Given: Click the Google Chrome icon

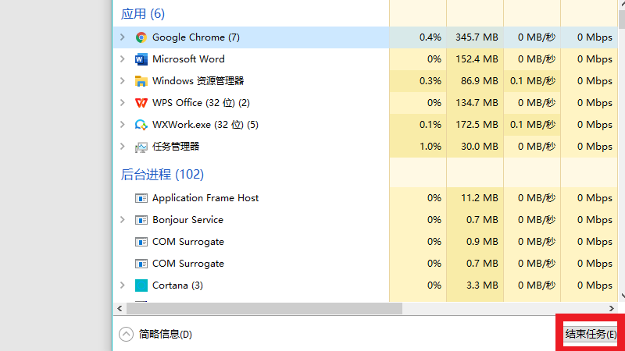Looking at the screenshot, I should (x=141, y=37).
